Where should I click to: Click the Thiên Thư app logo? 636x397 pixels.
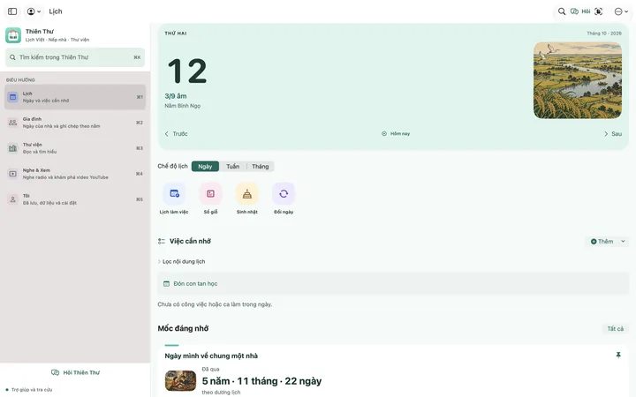pyautogui.click(x=13, y=35)
